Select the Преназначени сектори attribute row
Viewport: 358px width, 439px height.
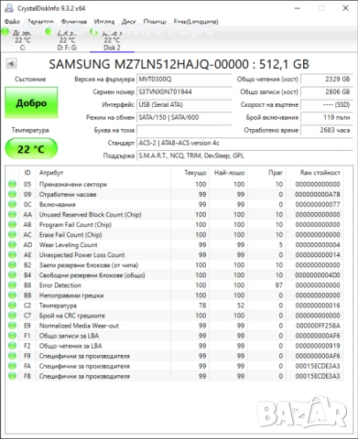click(x=174, y=184)
